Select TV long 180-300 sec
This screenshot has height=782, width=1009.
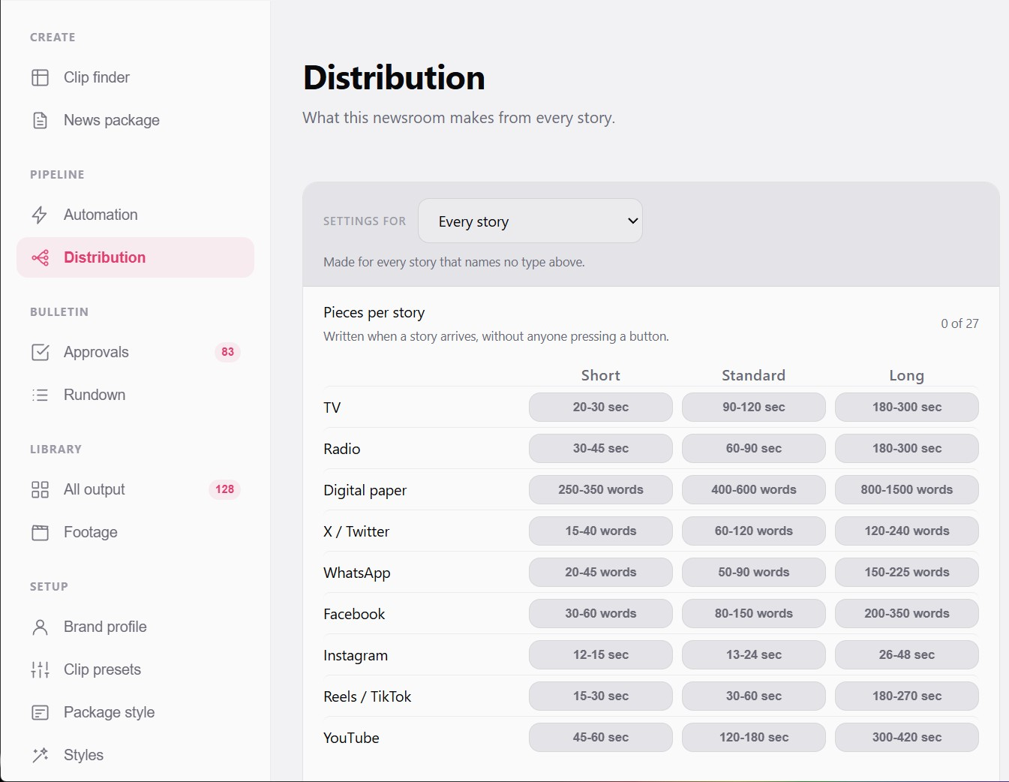907,407
